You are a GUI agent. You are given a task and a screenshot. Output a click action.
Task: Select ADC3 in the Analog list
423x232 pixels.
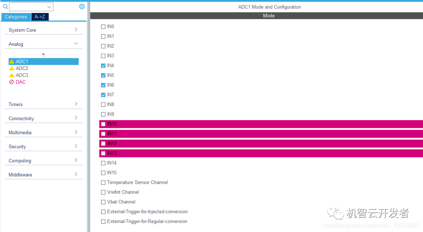click(x=22, y=75)
